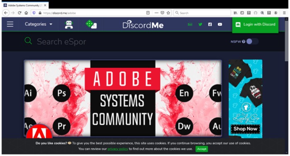Click the tracking protection shield icon
This screenshot has width=290, height=156.
coord(34,13)
